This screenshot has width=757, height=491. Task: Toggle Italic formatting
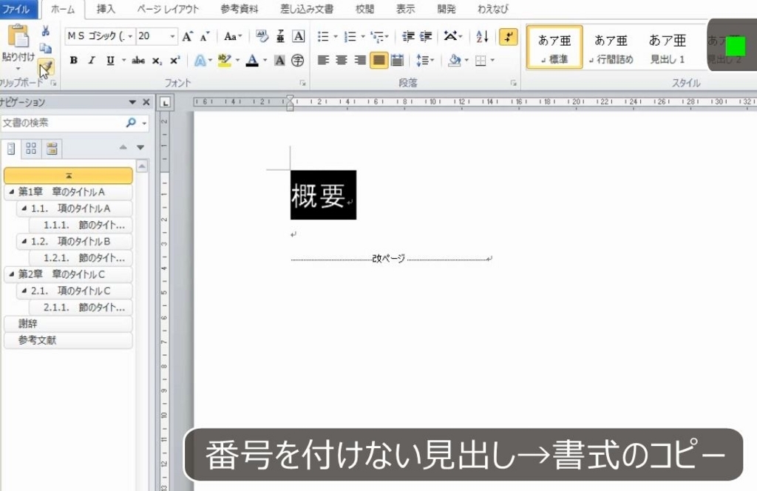(92, 61)
